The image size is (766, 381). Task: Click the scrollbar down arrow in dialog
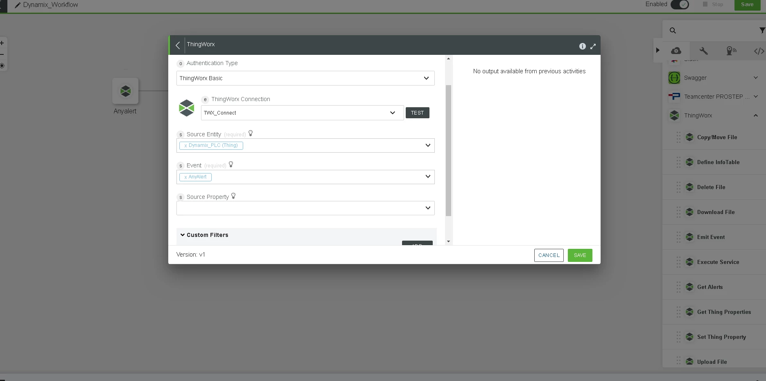click(x=448, y=241)
